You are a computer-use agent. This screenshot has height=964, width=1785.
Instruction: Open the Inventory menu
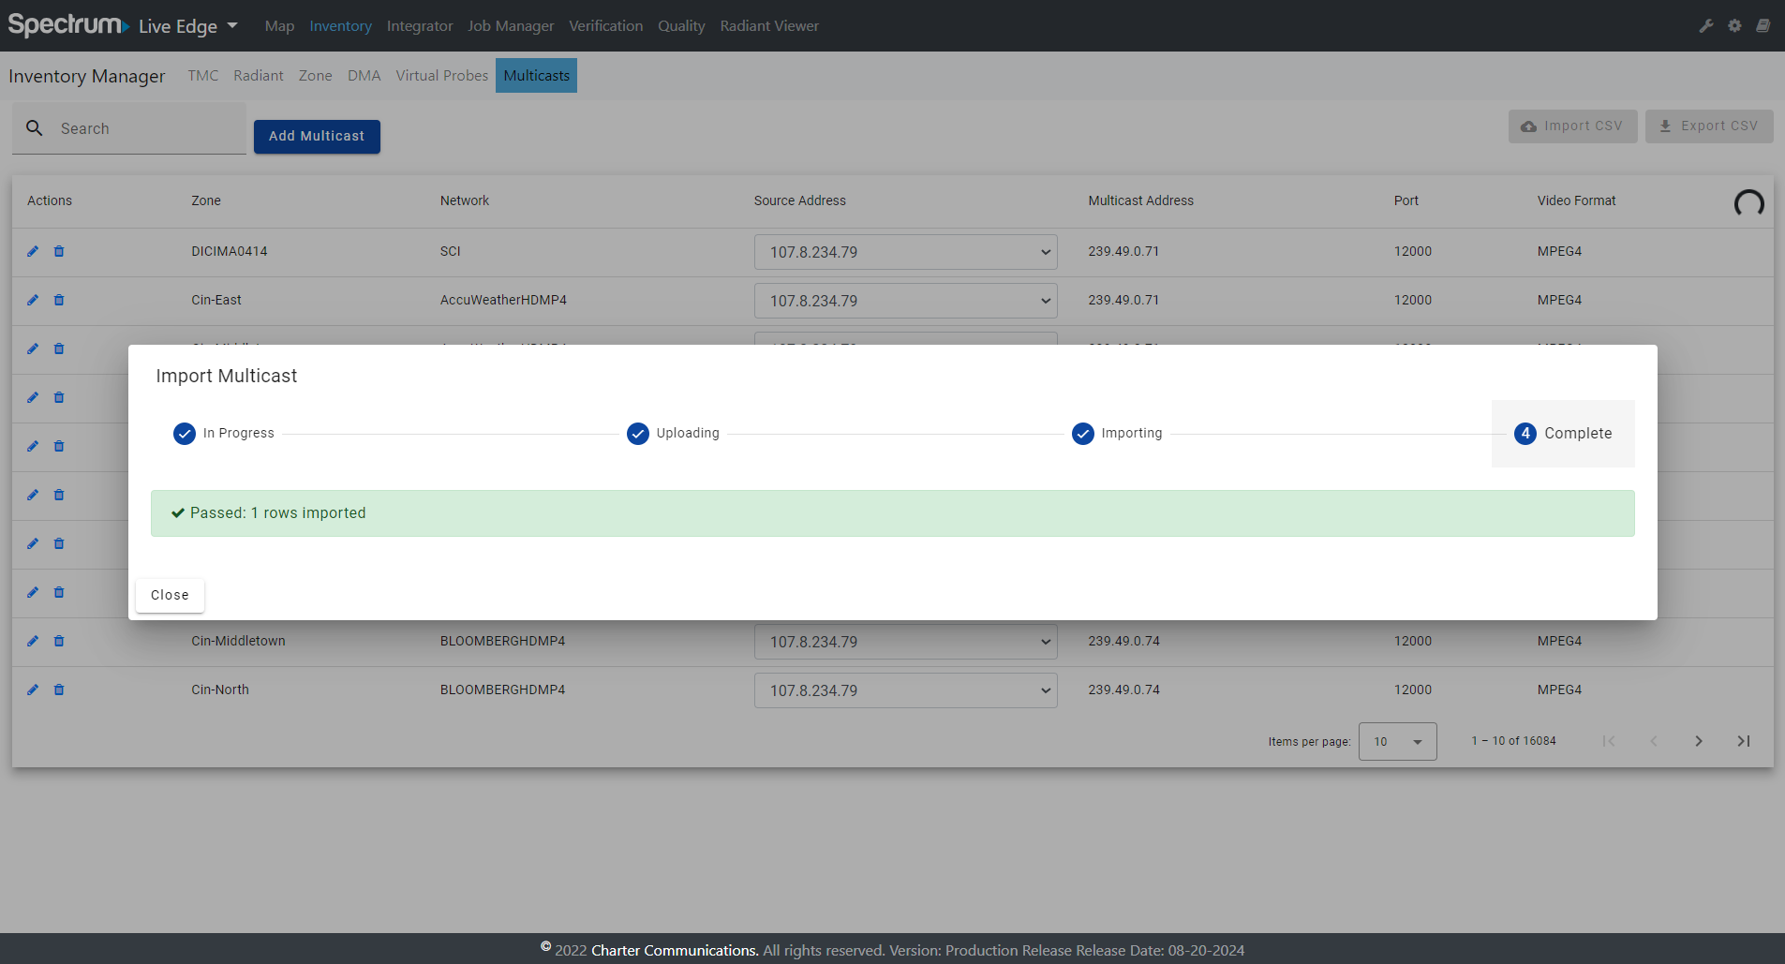[340, 26]
